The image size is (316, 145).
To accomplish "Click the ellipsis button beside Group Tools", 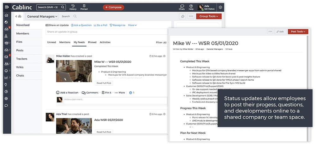I will (191, 16).
